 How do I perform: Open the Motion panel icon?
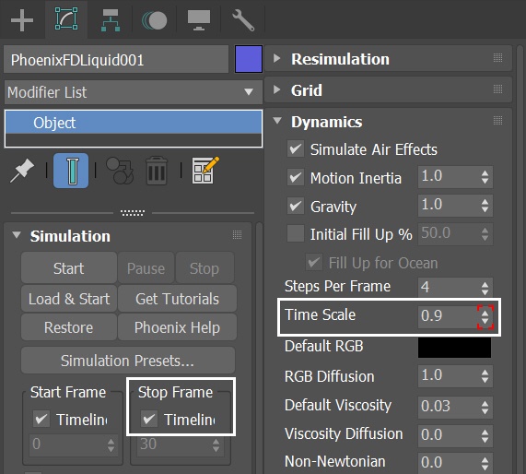[155, 20]
